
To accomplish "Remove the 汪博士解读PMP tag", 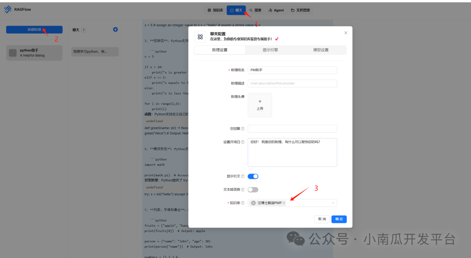I will point(284,203).
